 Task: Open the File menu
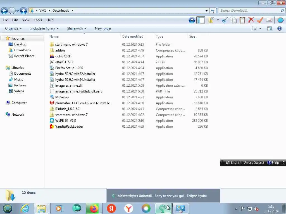coord(5,20)
